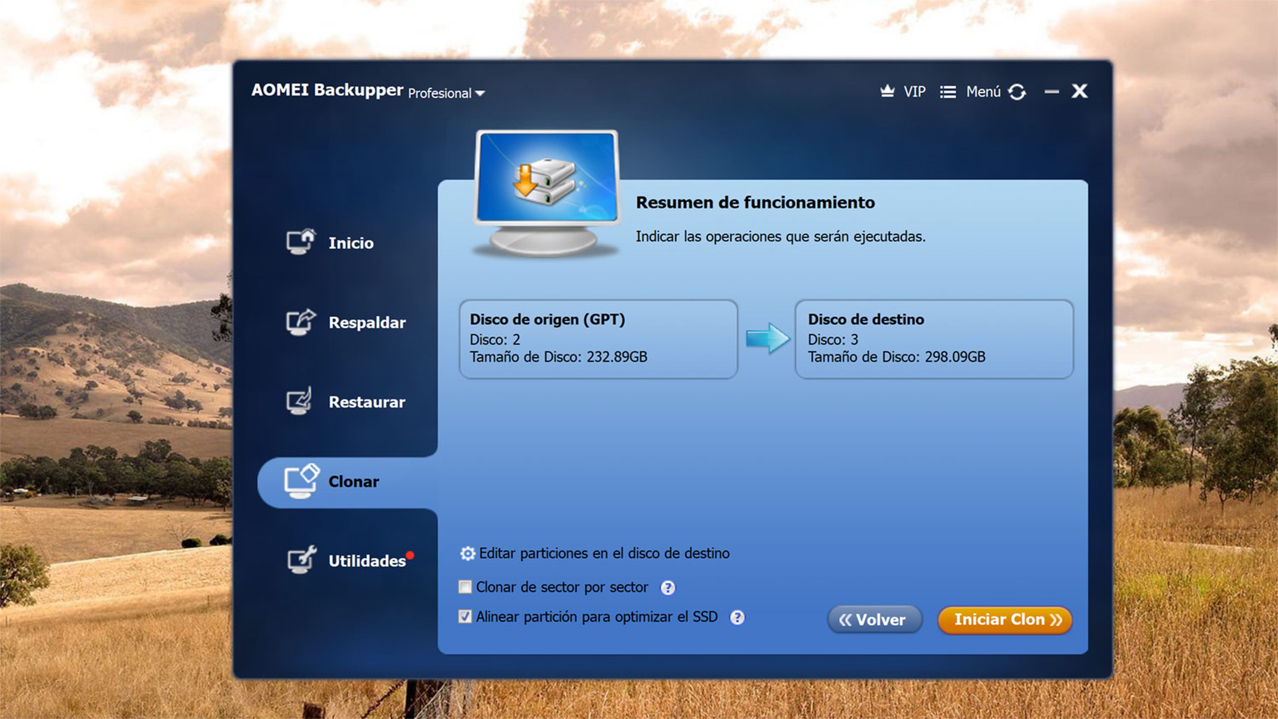
Task: Click the Inicio home monitor icon
Action: [x=301, y=242]
